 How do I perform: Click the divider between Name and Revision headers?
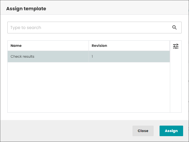(89, 46)
